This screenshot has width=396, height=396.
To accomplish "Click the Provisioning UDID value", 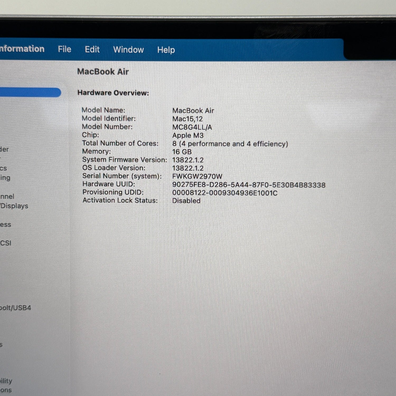I will click(225, 193).
